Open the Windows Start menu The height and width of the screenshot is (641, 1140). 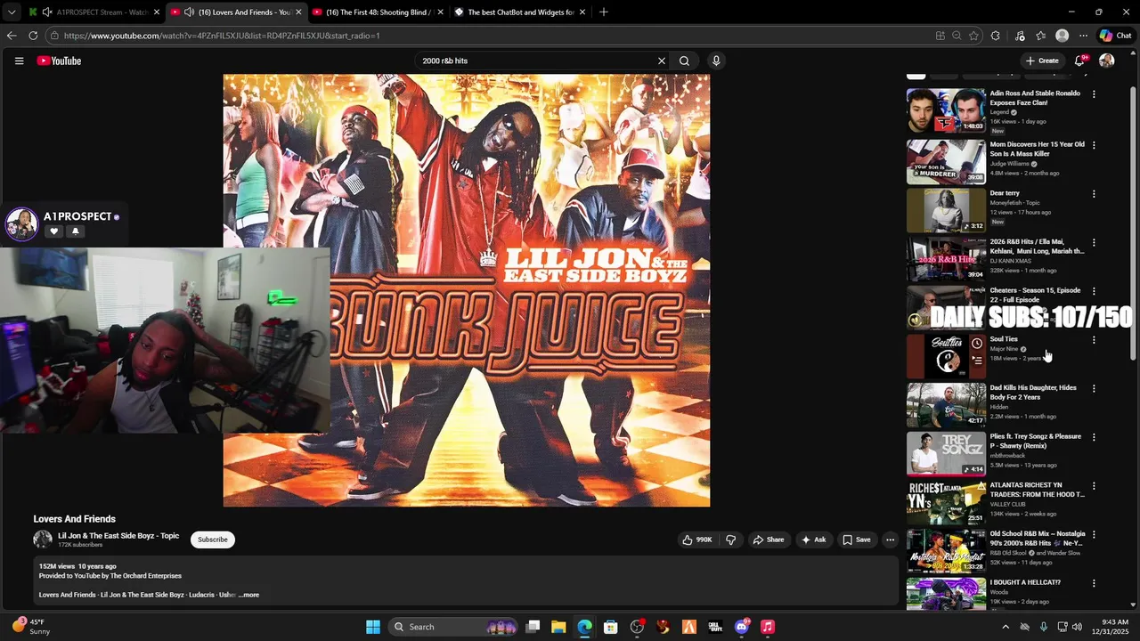pyautogui.click(x=373, y=627)
